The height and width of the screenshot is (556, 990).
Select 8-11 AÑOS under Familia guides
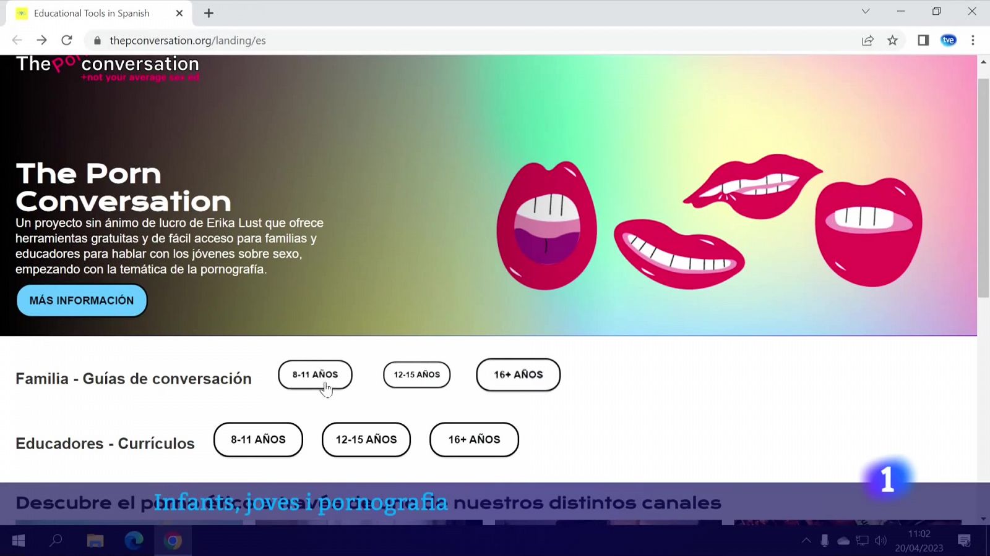(x=316, y=374)
